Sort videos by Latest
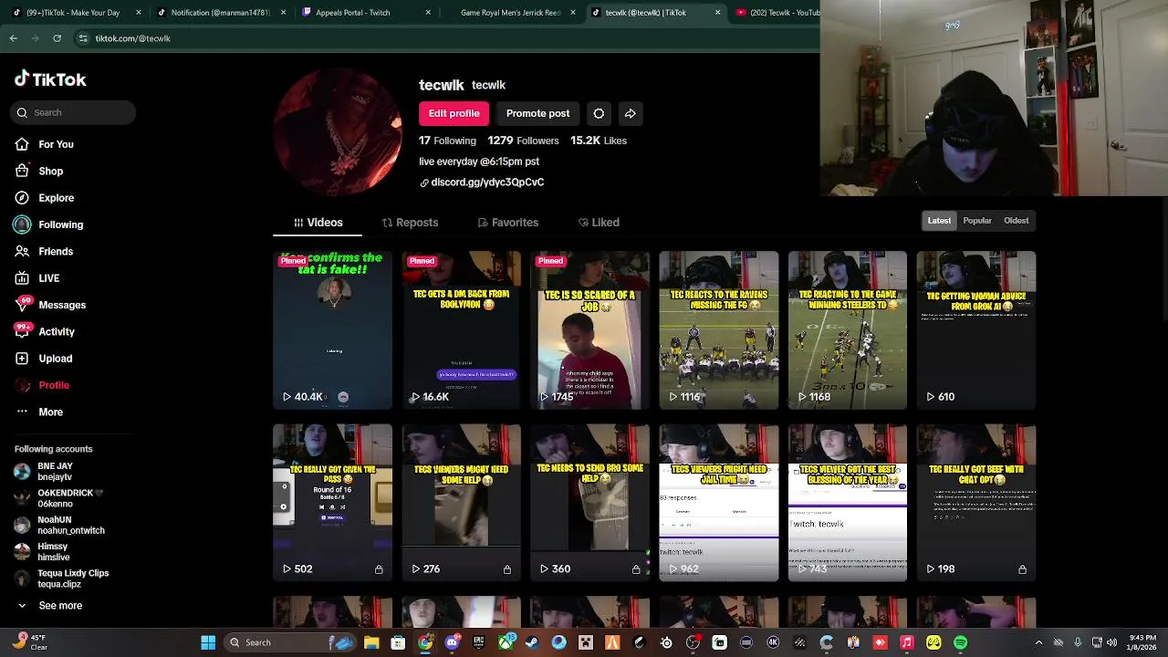This screenshot has height=657, width=1168. [x=939, y=220]
